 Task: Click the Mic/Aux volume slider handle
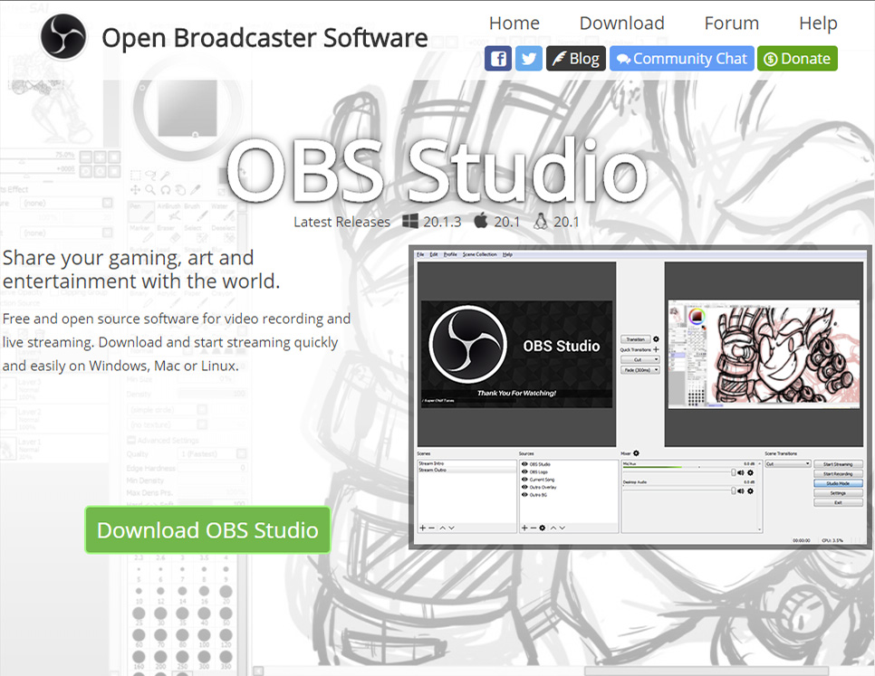(x=734, y=472)
